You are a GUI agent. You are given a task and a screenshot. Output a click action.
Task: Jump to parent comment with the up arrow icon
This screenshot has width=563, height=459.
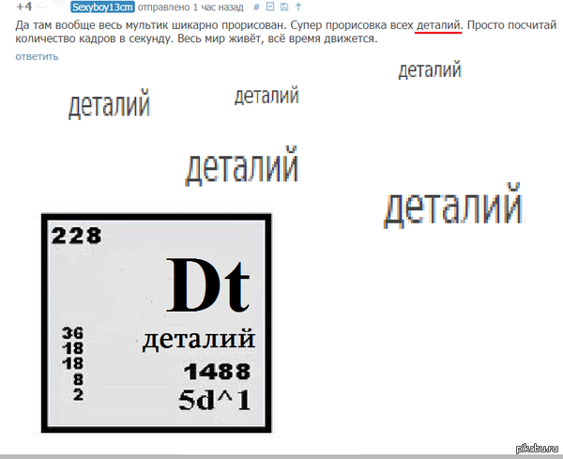(x=297, y=7)
